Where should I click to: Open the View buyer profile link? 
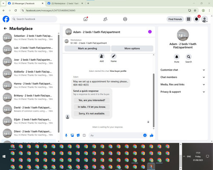[x=118, y=71]
